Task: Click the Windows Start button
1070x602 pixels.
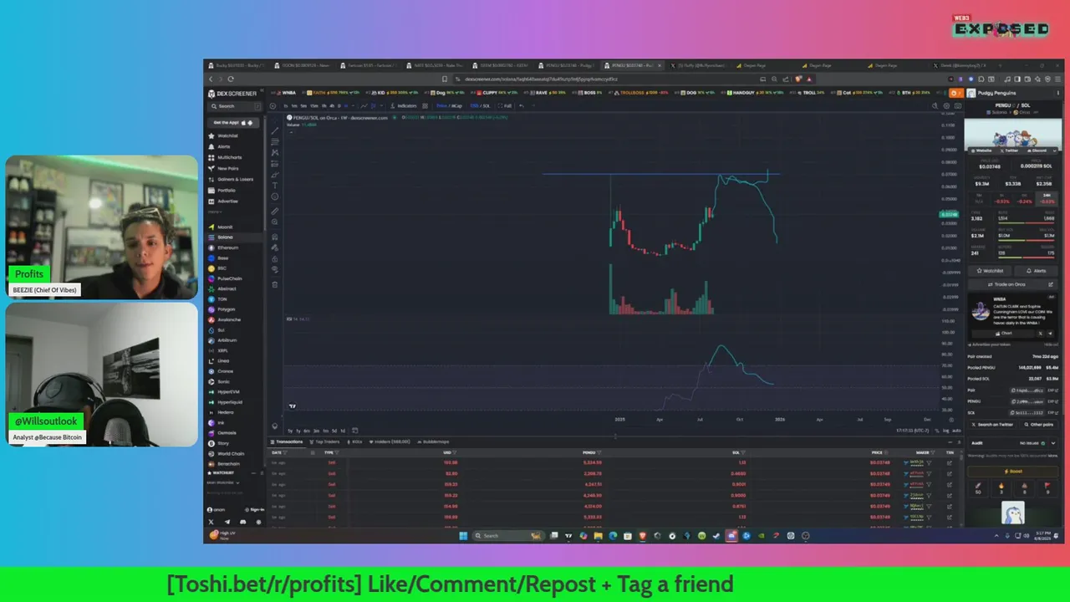Action: coord(463,536)
